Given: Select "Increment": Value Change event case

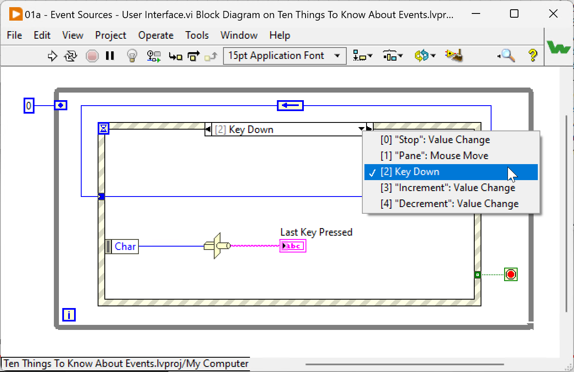Looking at the screenshot, I should (451, 188).
